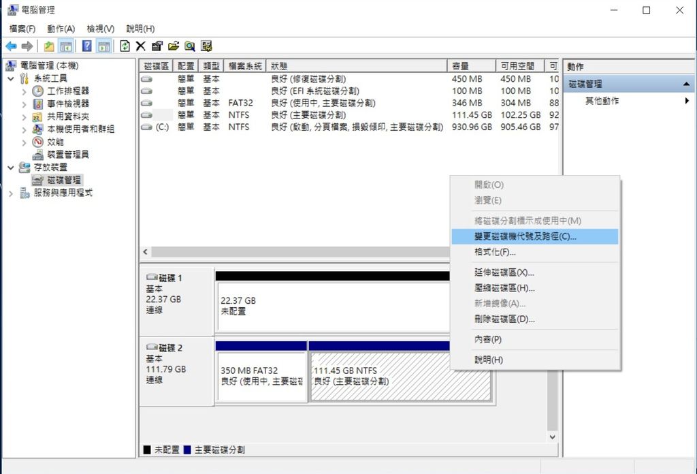Open the 說明(H) menu in menu bar
This screenshot has width=697, height=474.
tap(140, 29)
